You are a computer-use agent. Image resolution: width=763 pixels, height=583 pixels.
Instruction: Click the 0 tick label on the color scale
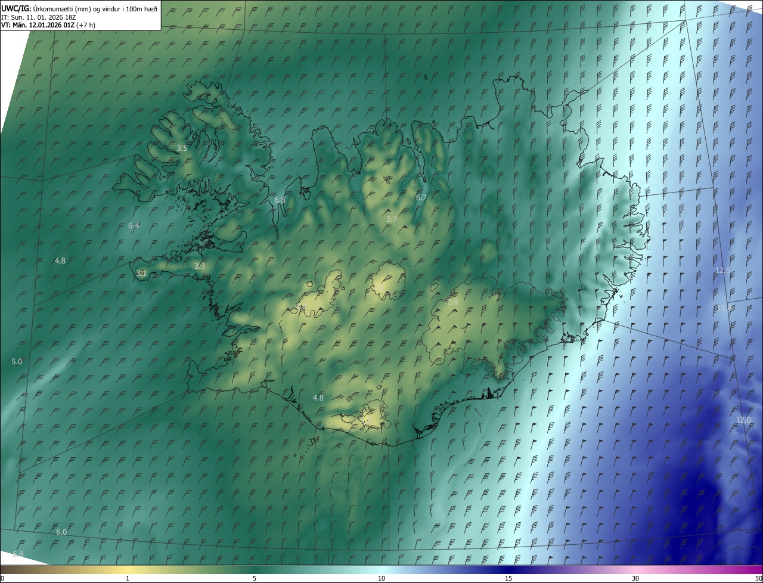click(2, 578)
